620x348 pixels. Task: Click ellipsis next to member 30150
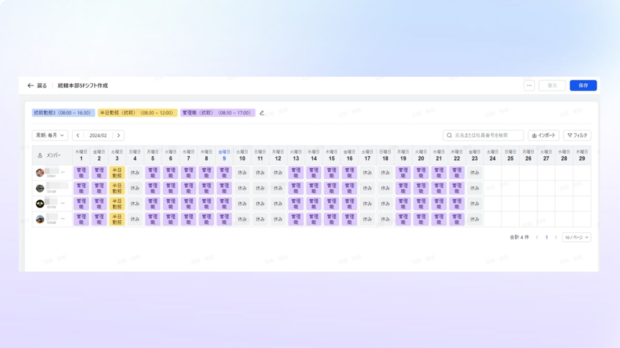63,203
